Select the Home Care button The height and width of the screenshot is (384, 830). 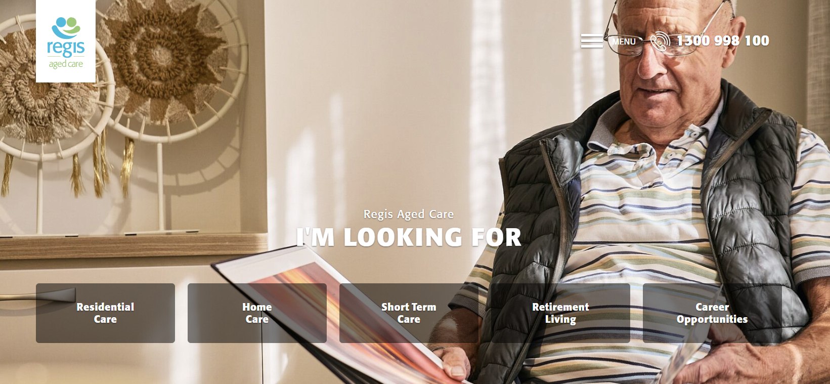257,313
